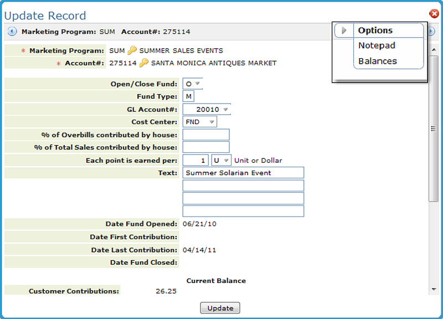Click the % of Total Sales contributed field
This screenshot has width=443, height=319.
[x=205, y=147]
